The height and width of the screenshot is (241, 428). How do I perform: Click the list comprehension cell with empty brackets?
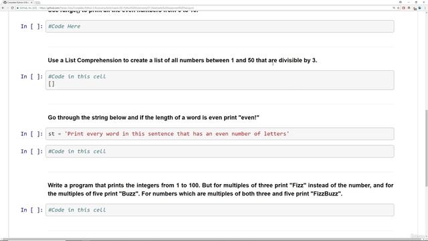220,80
